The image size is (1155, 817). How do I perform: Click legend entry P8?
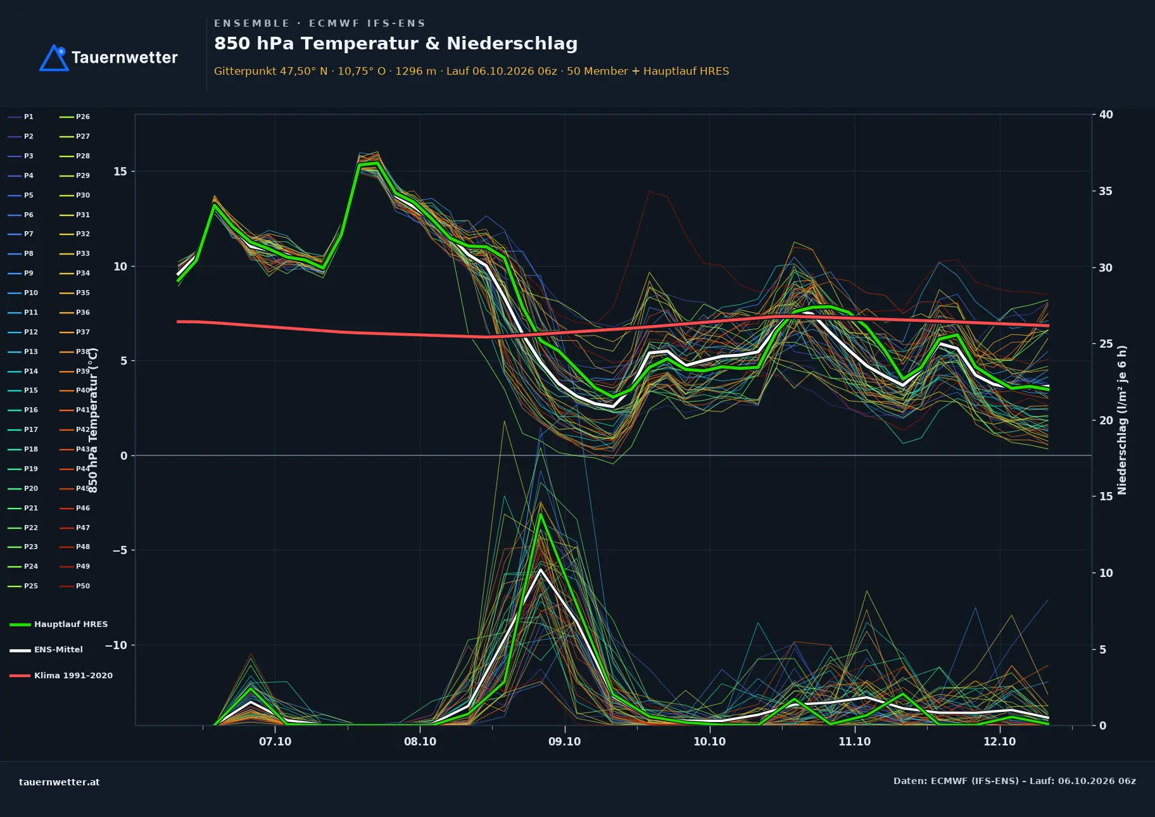point(20,254)
